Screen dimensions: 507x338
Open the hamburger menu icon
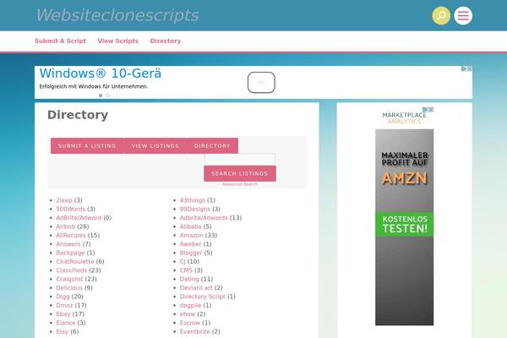tap(463, 15)
